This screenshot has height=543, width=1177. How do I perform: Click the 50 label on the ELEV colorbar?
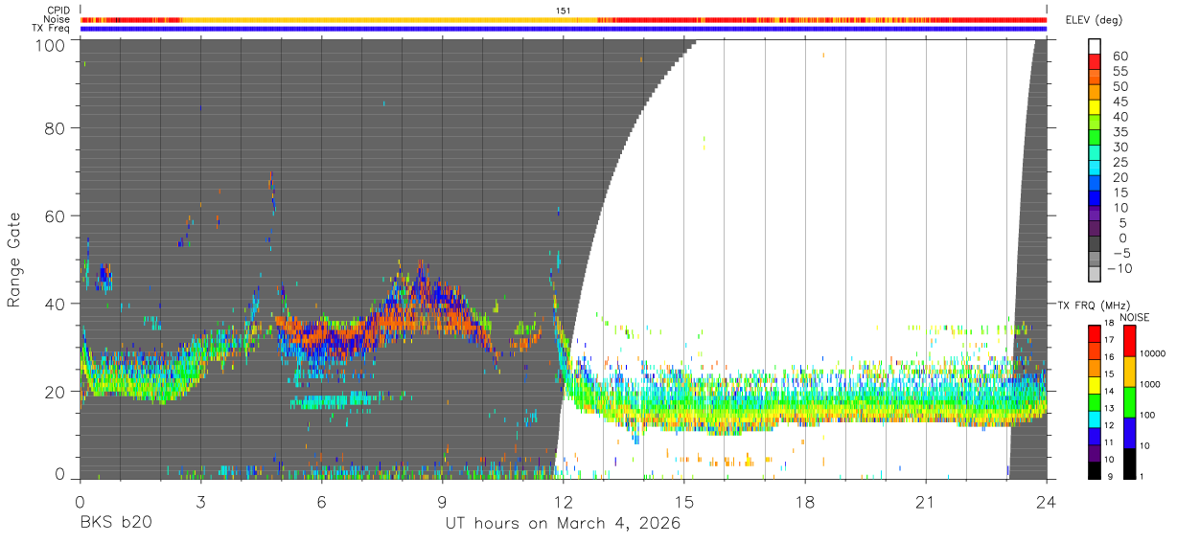(1119, 87)
